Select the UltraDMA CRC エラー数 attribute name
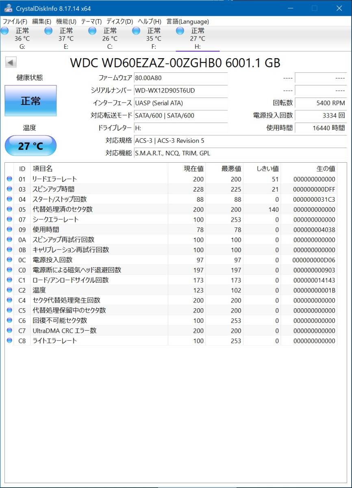The height and width of the screenshot is (488, 352). click(x=65, y=331)
